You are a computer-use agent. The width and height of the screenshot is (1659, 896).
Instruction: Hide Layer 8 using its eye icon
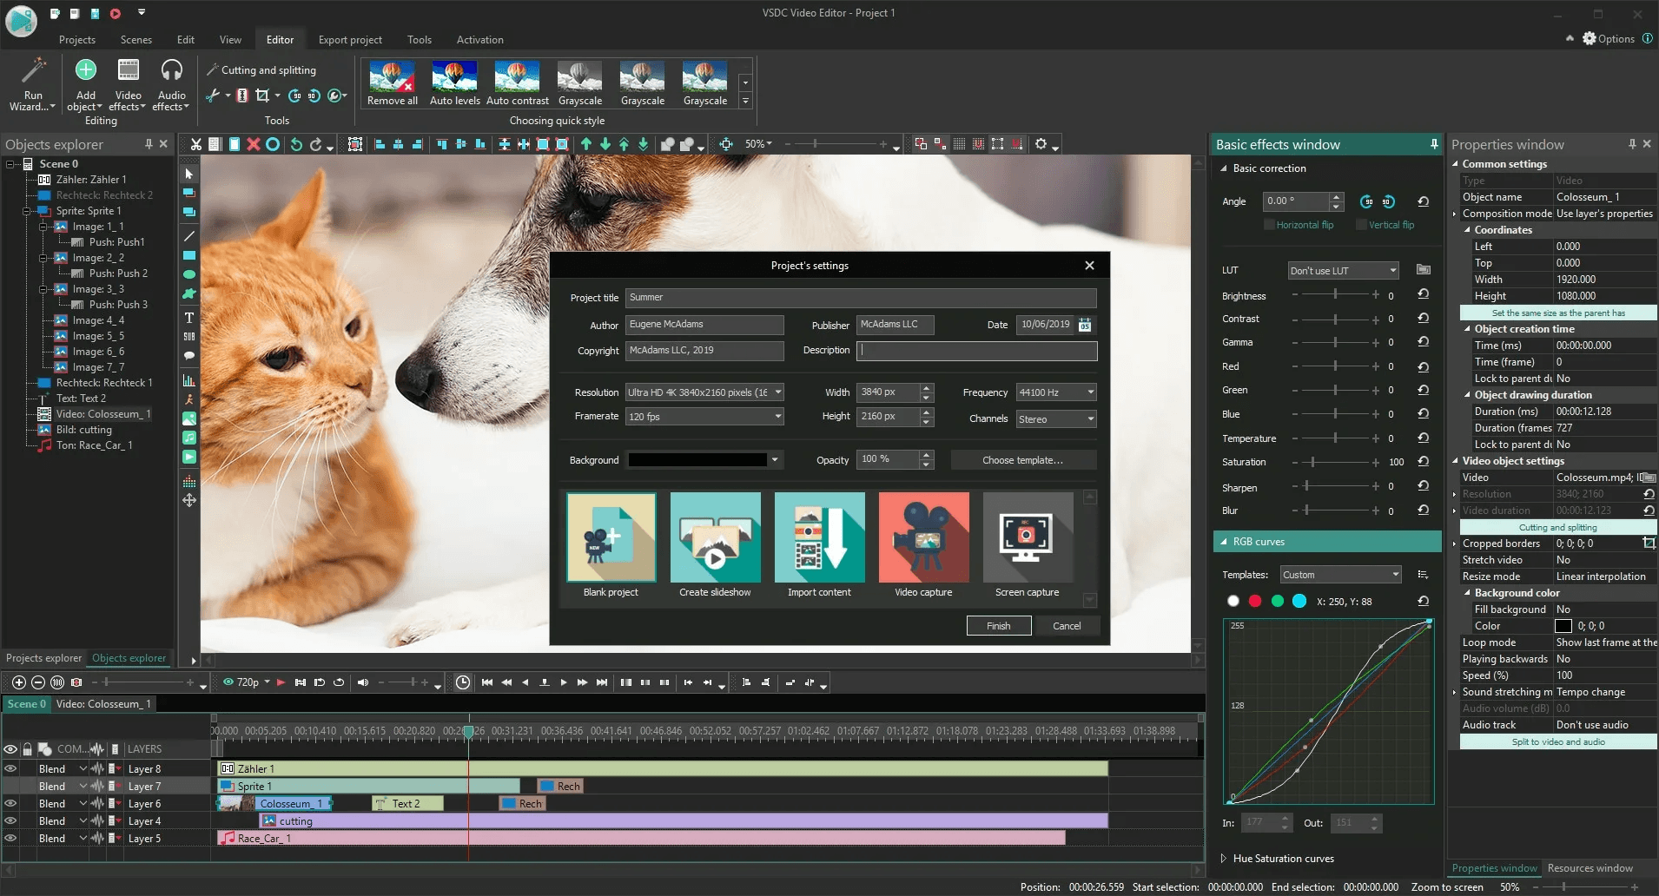(x=10, y=768)
